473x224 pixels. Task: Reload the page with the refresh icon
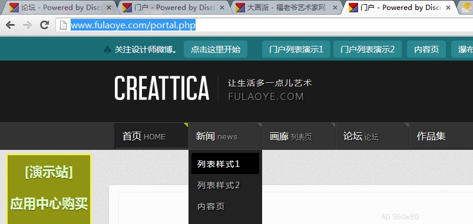(x=45, y=25)
